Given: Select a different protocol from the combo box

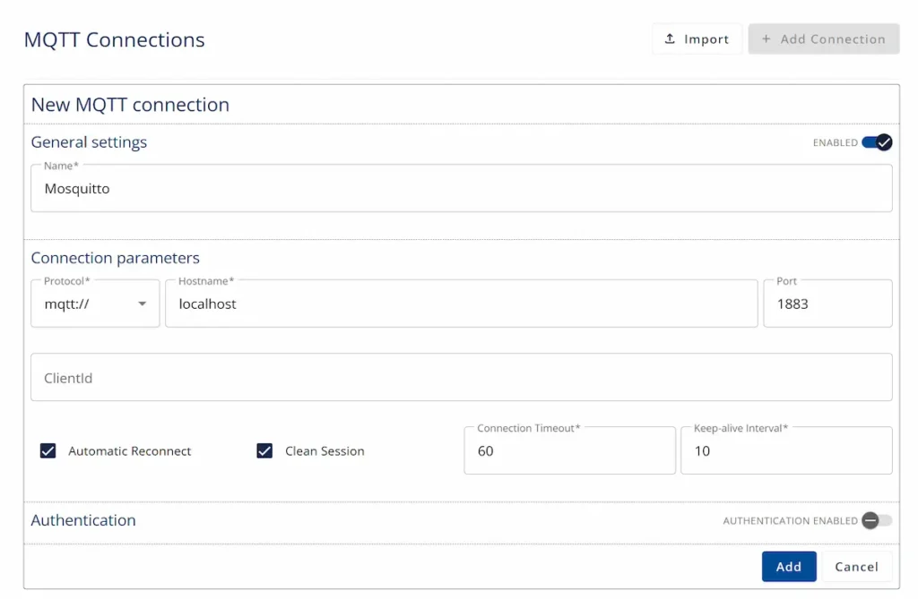Looking at the screenshot, I should coord(94,304).
